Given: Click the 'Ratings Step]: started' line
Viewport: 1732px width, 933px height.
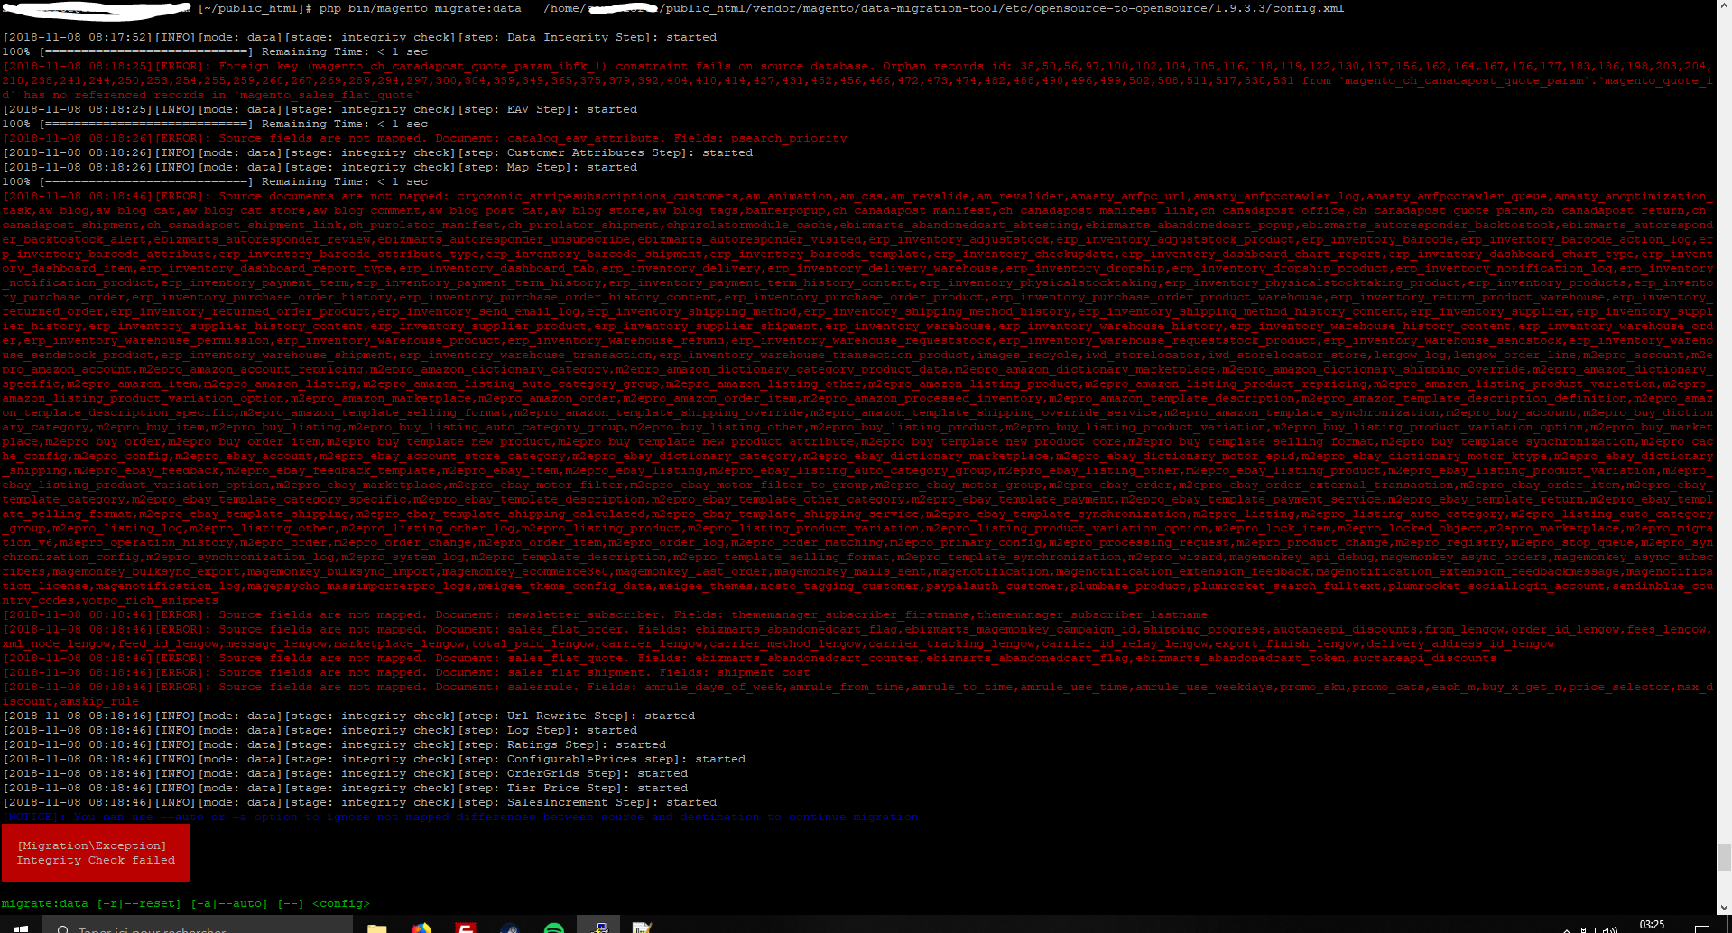Looking at the screenshot, I should [334, 744].
